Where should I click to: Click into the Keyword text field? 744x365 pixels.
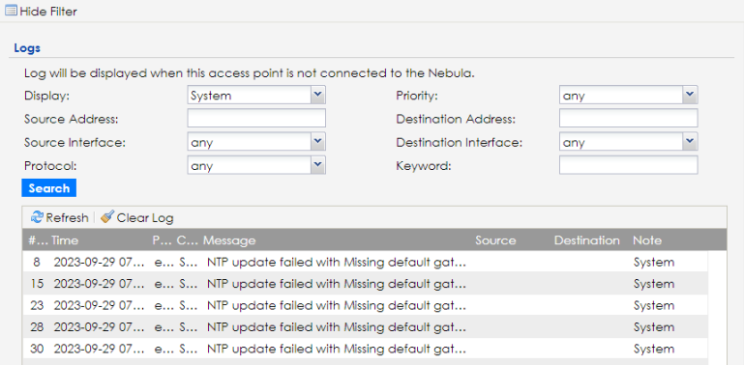(628, 165)
